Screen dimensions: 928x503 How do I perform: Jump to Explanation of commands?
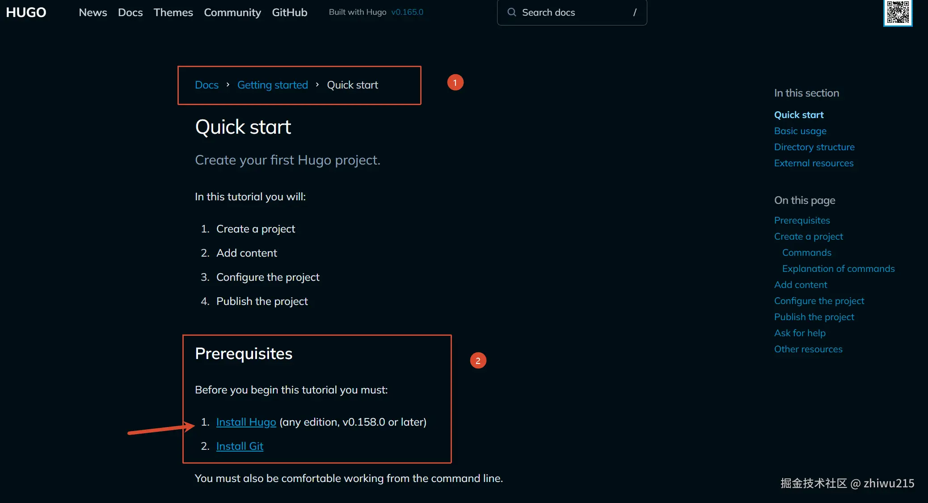(839, 268)
